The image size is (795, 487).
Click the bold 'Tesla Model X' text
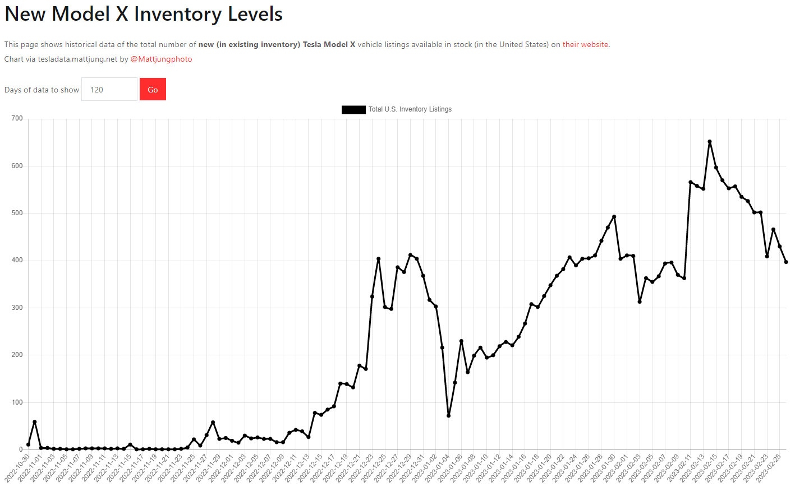coord(329,45)
